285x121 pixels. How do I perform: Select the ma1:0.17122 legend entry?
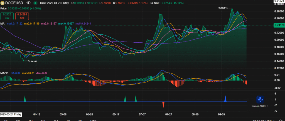(14, 24)
